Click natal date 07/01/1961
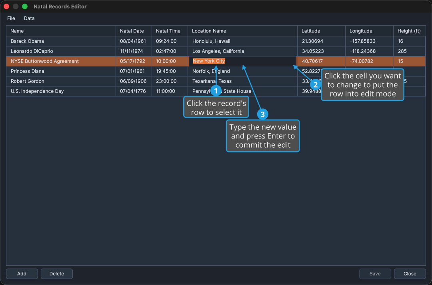 tap(134, 71)
